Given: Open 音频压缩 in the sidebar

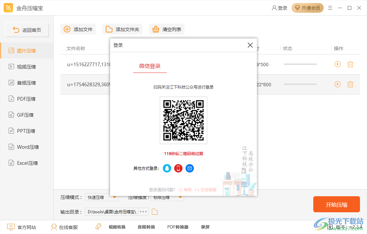Looking at the screenshot, I should 27,83.
